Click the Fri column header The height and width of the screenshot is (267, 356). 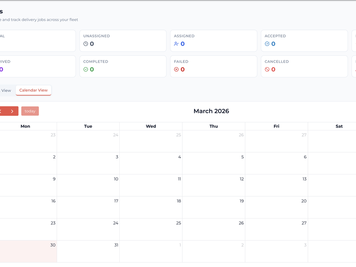[x=276, y=126]
